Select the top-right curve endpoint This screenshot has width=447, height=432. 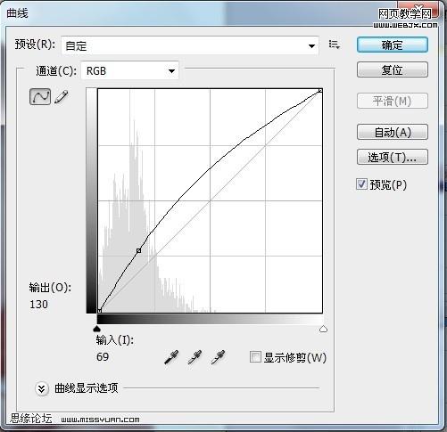click(320, 90)
